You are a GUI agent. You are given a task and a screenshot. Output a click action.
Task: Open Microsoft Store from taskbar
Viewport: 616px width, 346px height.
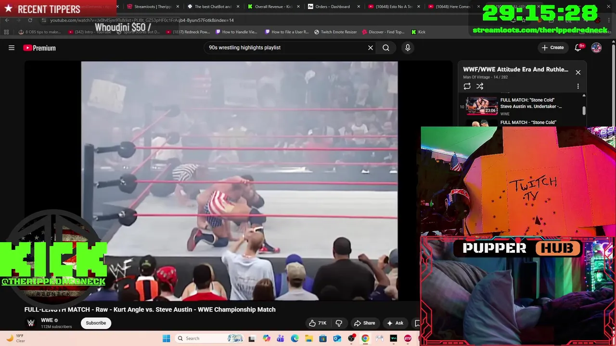[x=322, y=338]
